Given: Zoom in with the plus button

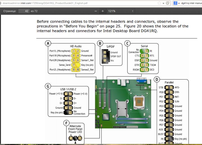Looking at the screenshot, I should [103, 11].
